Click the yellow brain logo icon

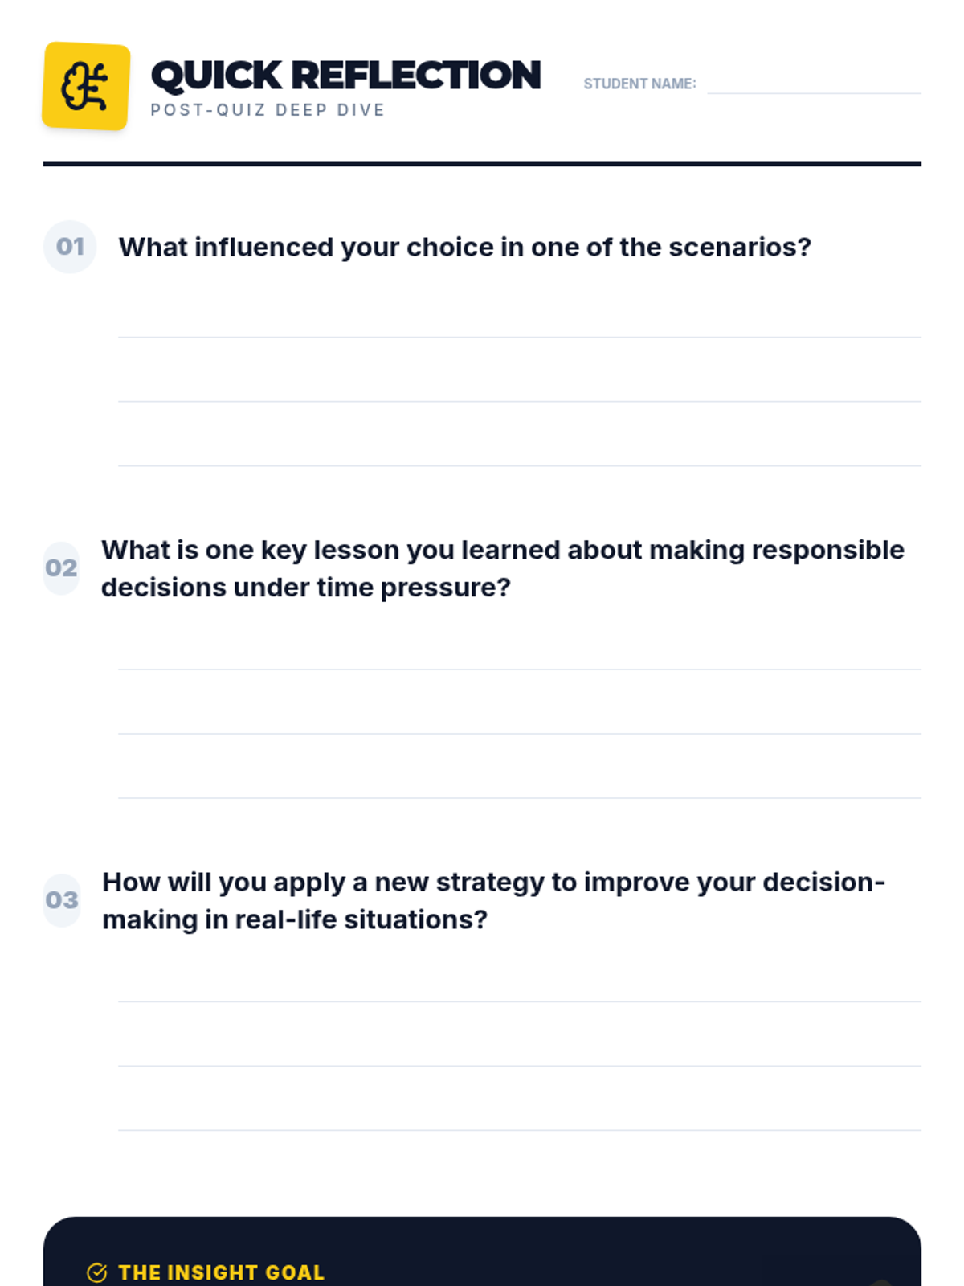(86, 86)
